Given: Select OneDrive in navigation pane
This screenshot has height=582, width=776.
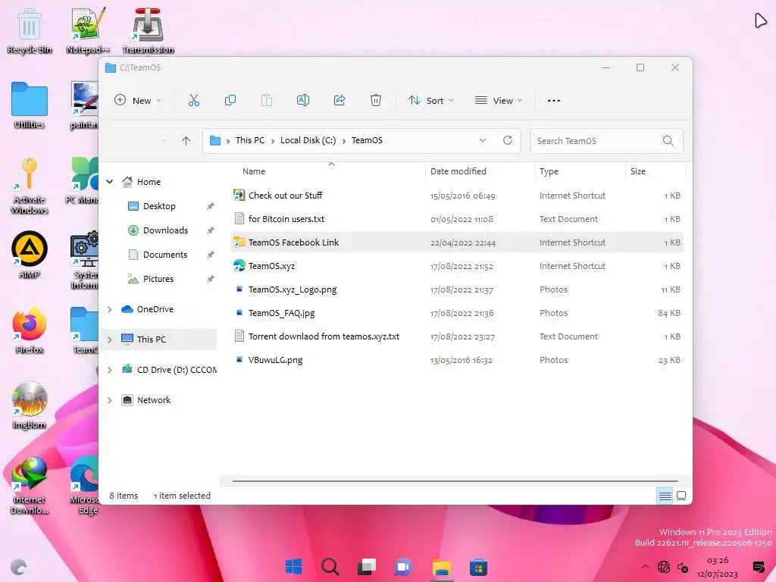Looking at the screenshot, I should pyautogui.click(x=155, y=309).
